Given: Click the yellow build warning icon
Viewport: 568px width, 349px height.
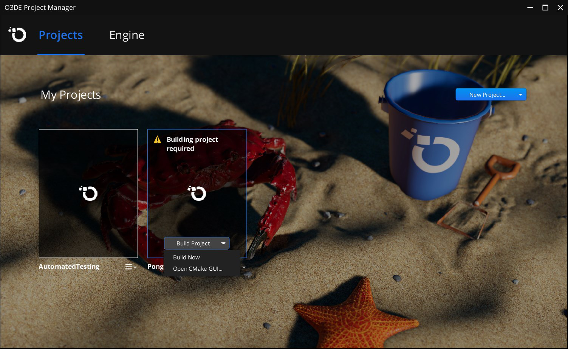Looking at the screenshot, I should [158, 140].
